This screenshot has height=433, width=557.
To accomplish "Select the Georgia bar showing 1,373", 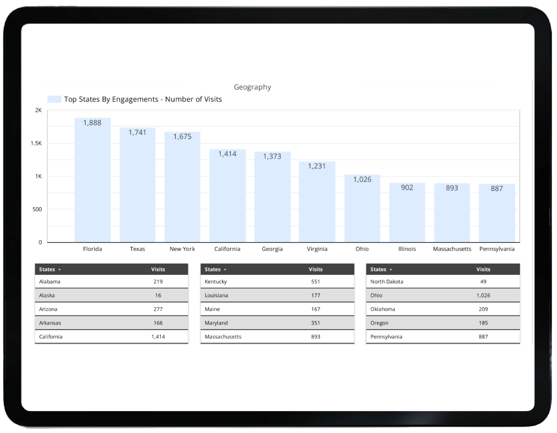I will pyautogui.click(x=272, y=198).
